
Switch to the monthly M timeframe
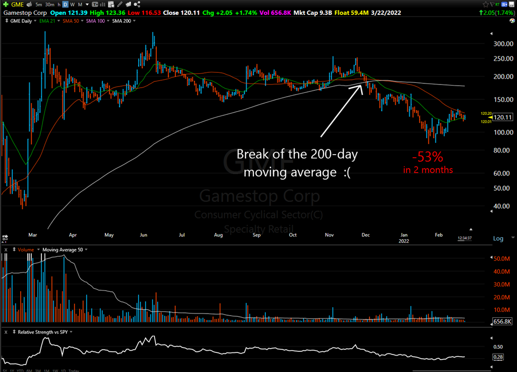click(x=80, y=5)
